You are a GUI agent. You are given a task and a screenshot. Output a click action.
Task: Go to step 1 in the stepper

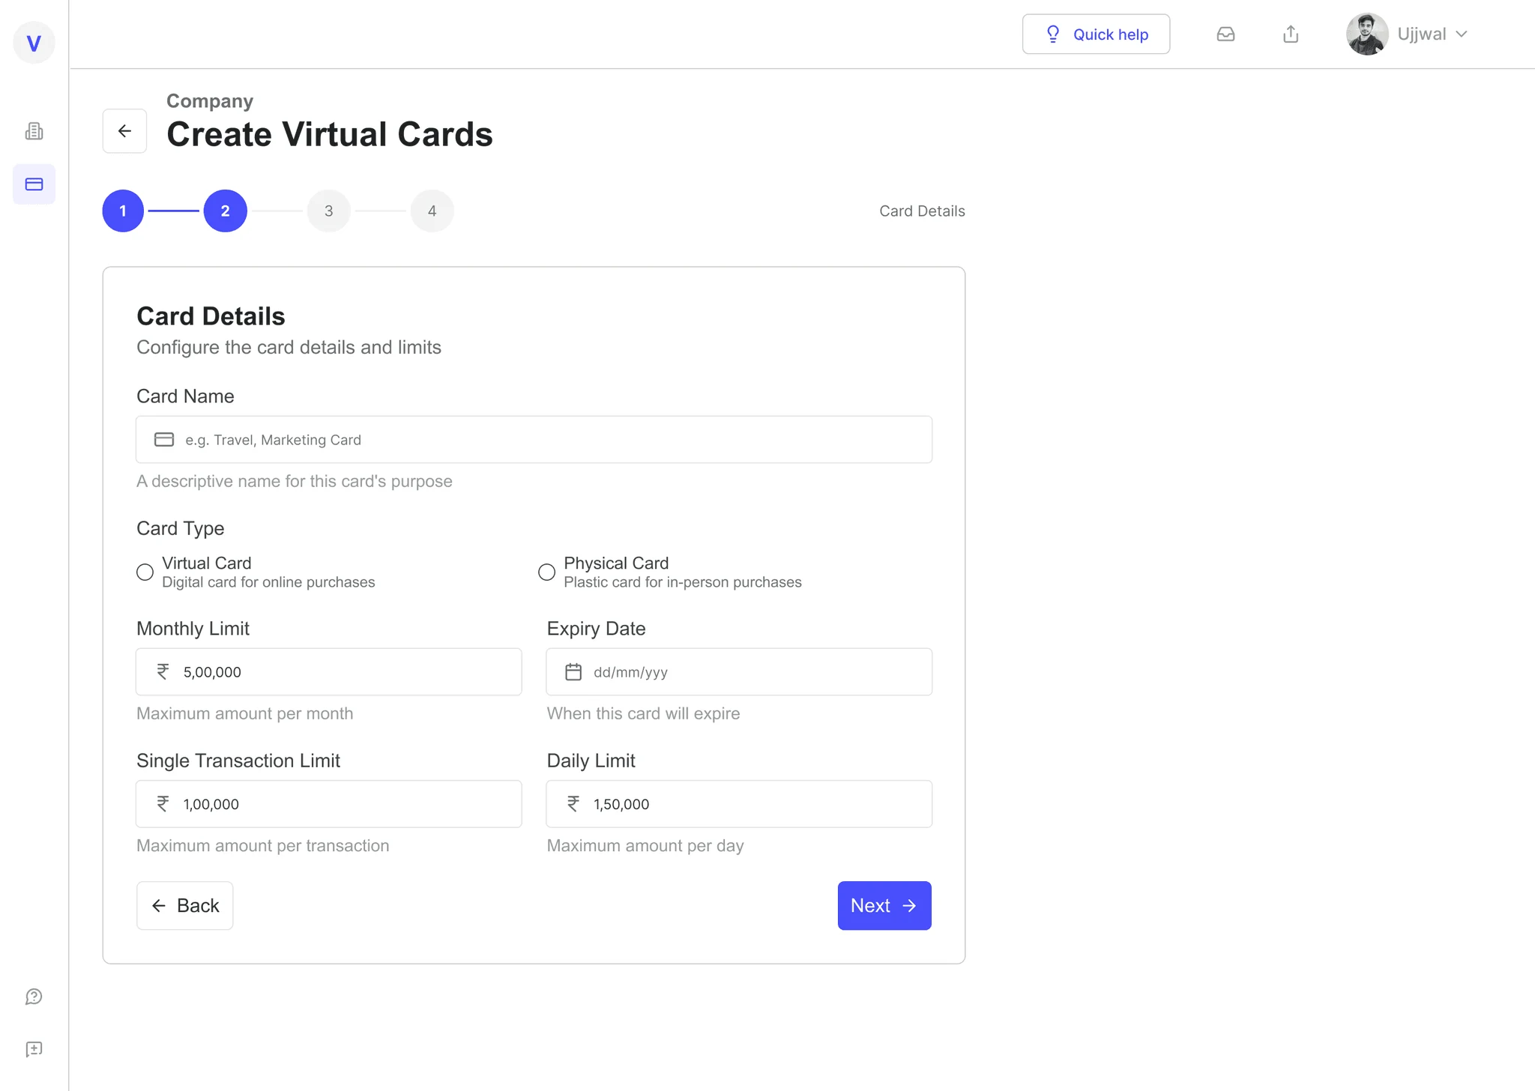point(123,211)
